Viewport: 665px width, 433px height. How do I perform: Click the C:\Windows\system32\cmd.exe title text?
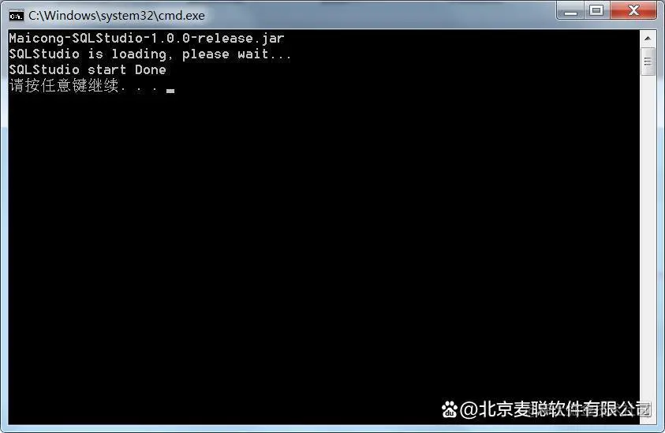tap(117, 16)
